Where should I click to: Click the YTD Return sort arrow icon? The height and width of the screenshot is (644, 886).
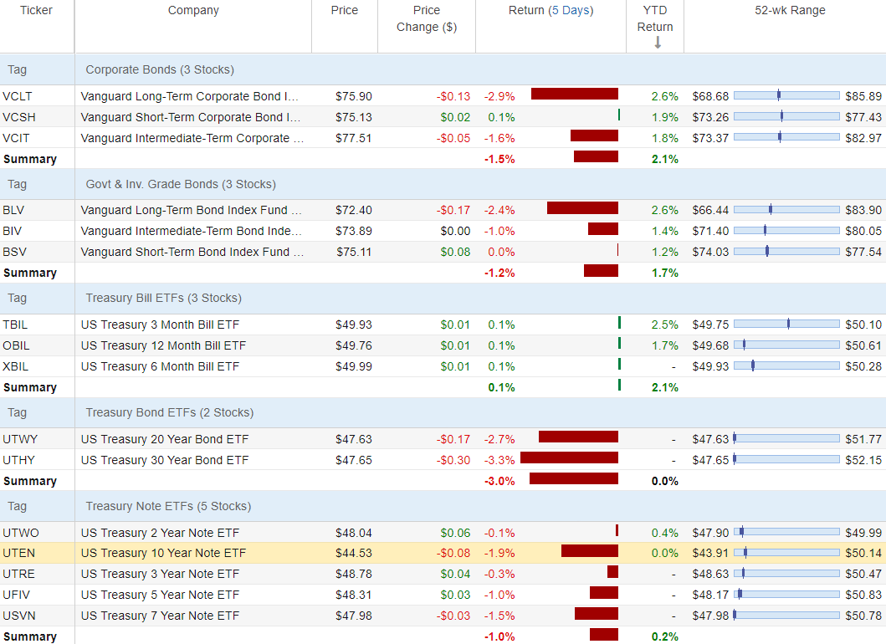657,43
